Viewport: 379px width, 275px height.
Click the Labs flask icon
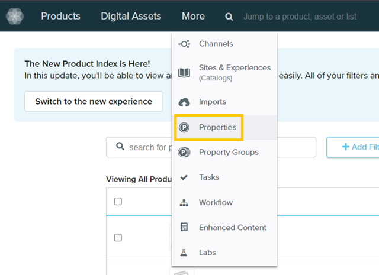184,253
